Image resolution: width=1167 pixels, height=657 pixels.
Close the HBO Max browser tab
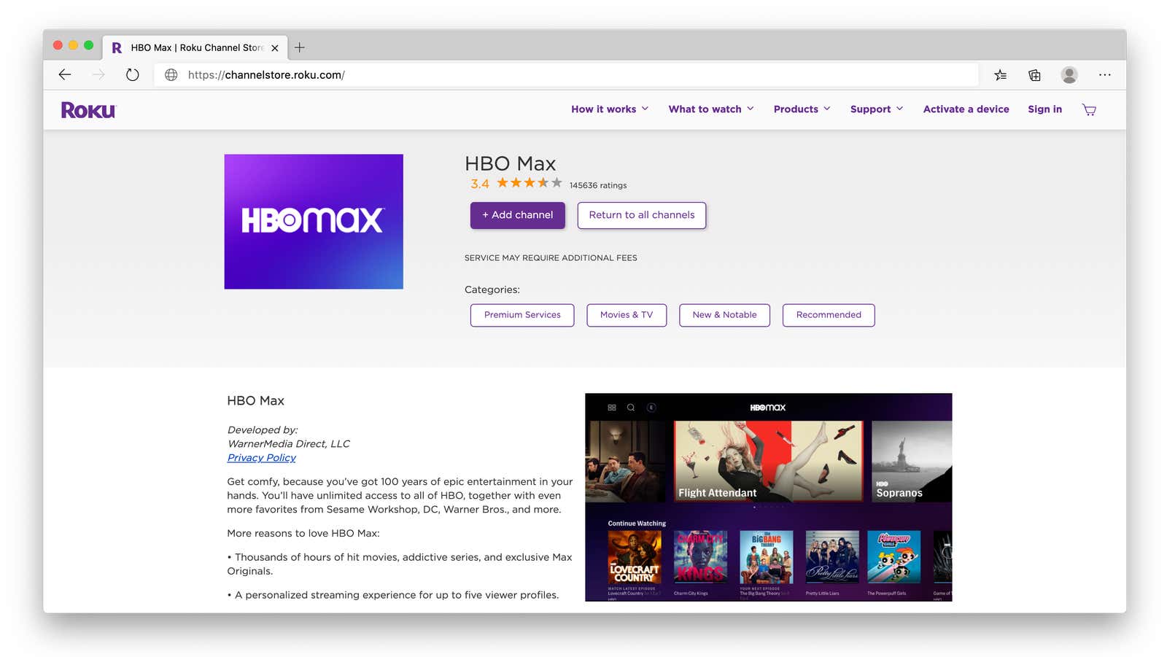[x=275, y=48]
